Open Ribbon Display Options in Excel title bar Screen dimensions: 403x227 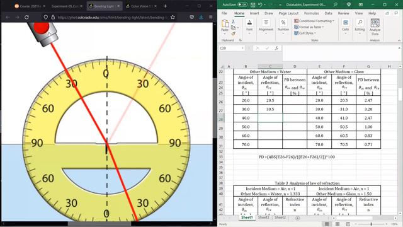(361, 4)
